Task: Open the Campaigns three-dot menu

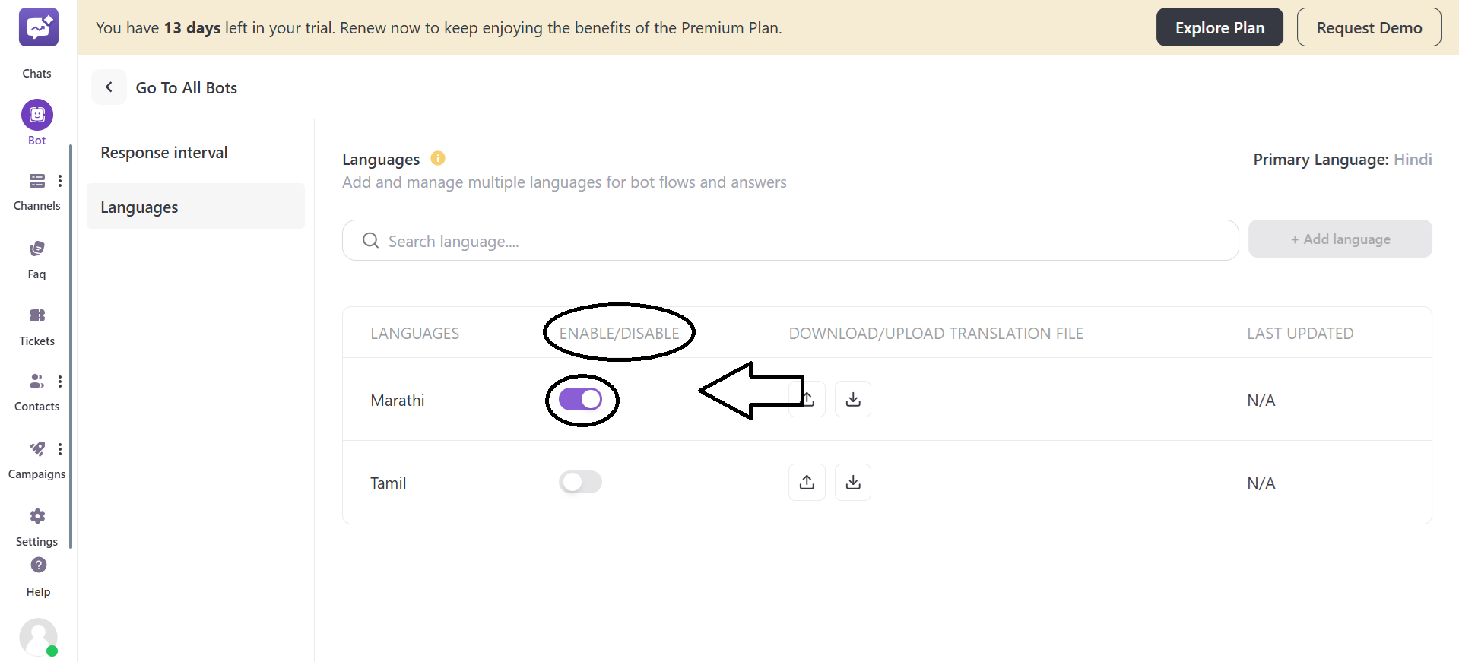Action: (x=60, y=448)
